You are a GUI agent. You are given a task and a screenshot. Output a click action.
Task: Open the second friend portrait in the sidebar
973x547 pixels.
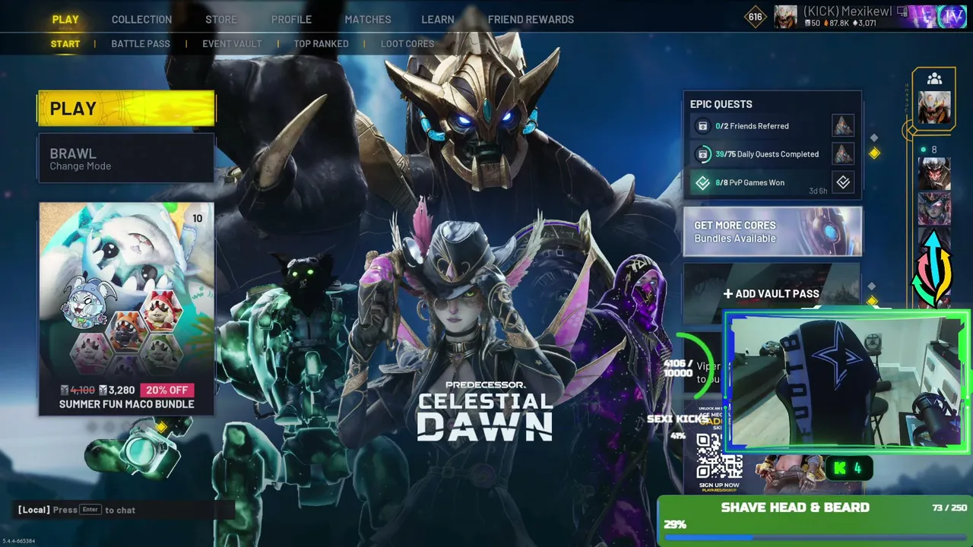pyautogui.click(x=934, y=208)
